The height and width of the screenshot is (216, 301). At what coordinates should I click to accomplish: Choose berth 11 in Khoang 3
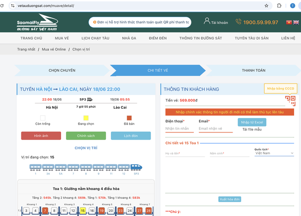tap(64, 211)
